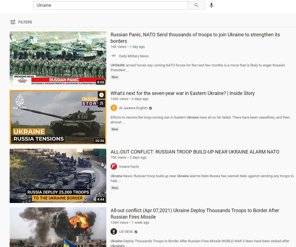Go to Insane Facts channel name
The image size is (296, 247).
click(x=129, y=167)
